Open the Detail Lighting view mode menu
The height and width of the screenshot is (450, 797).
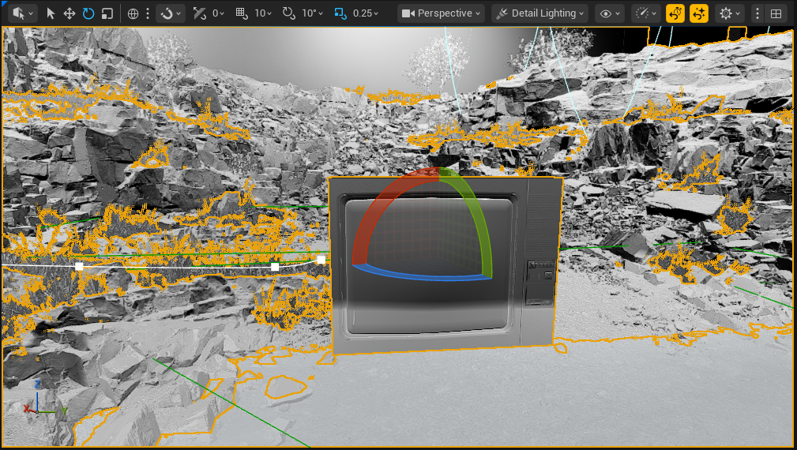click(539, 13)
